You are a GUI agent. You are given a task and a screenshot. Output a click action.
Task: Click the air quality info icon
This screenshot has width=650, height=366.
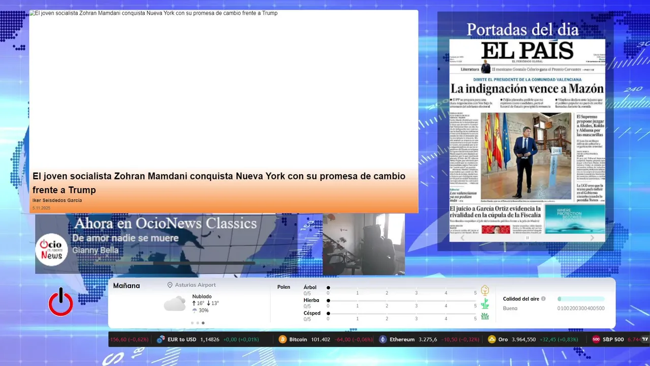click(x=543, y=299)
